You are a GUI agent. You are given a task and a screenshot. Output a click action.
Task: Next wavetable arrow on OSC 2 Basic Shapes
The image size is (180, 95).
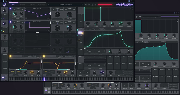pos(49,22)
